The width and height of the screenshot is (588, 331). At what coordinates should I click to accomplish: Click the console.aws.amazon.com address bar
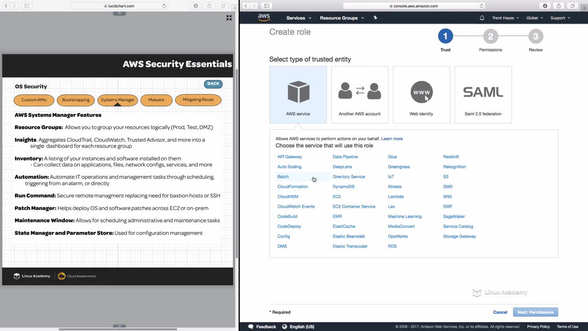tap(414, 6)
